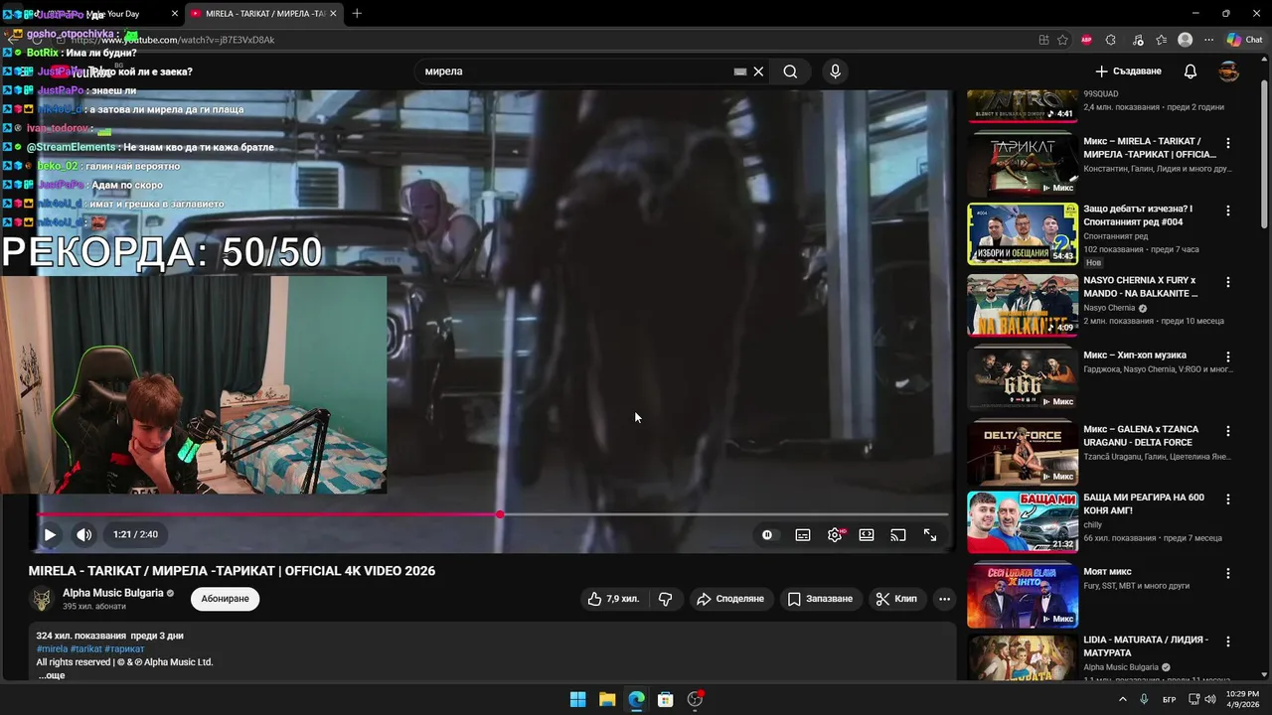Add page to favorites star icon
The image size is (1272, 715).
(1062, 40)
